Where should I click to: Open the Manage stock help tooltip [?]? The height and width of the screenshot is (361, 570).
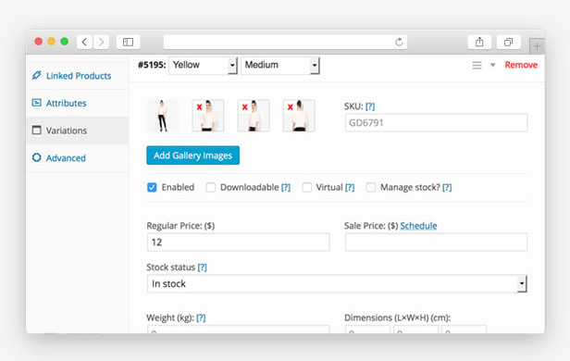(x=447, y=187)
